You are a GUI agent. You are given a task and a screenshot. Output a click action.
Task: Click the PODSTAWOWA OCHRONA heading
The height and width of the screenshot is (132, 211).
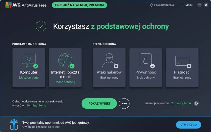point(29,44)
